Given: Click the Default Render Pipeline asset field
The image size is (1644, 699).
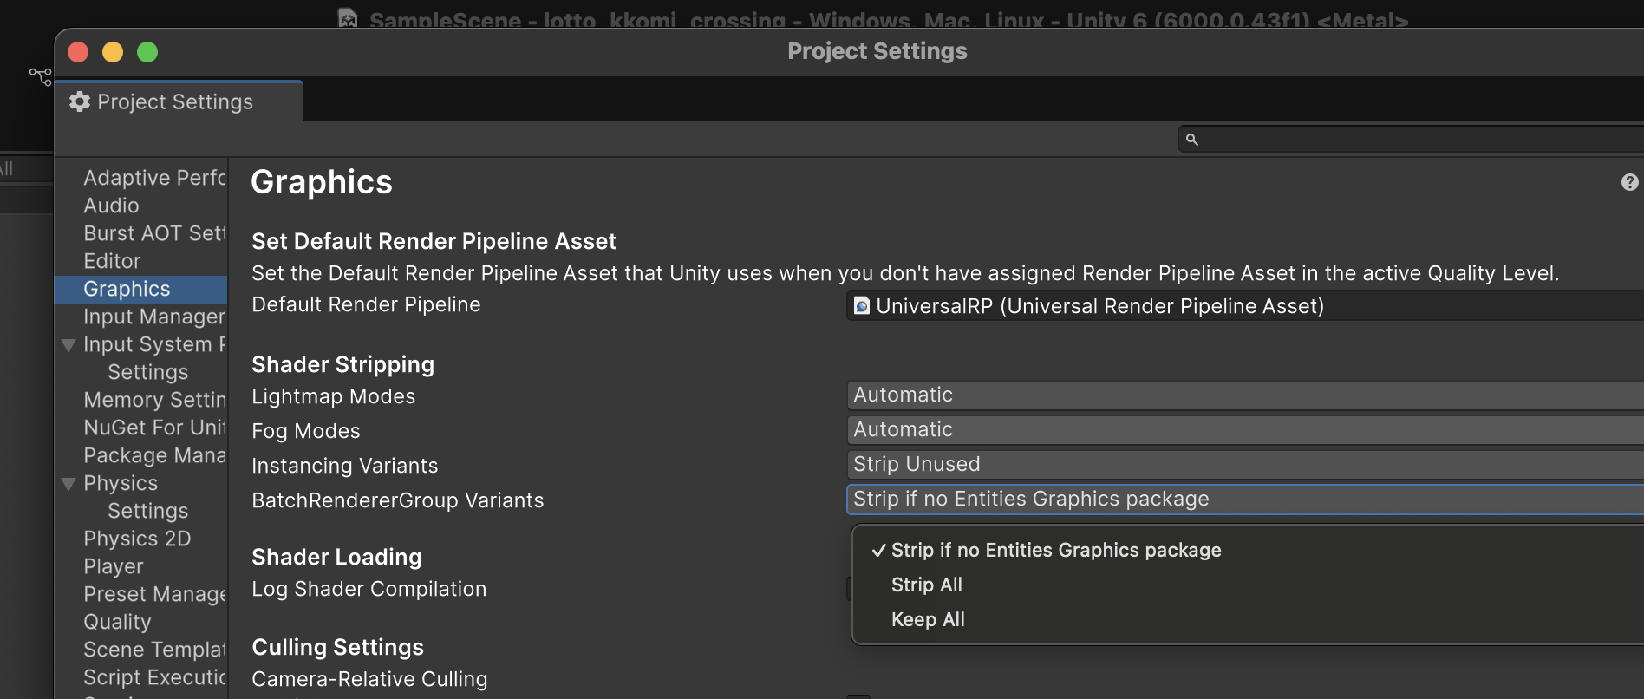Looking at the screenshot, I should pyautogui.click(x=1245, y=306).
